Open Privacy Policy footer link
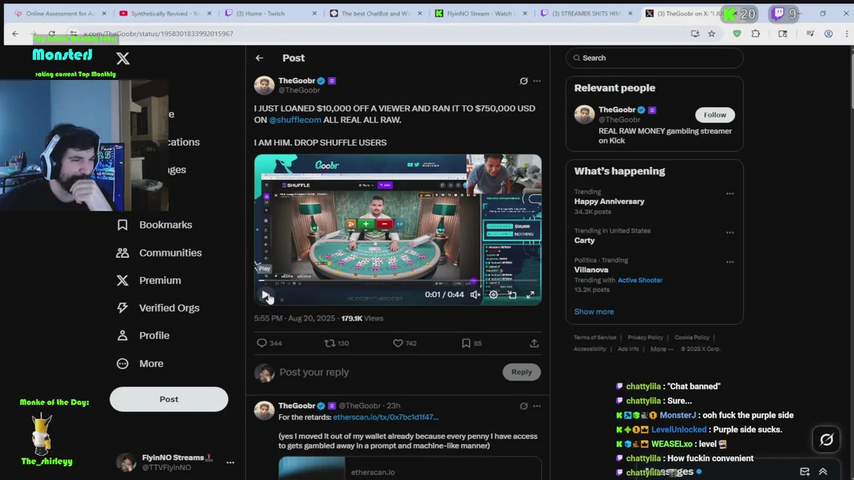 pyautogui.click(x=645, y=337)
